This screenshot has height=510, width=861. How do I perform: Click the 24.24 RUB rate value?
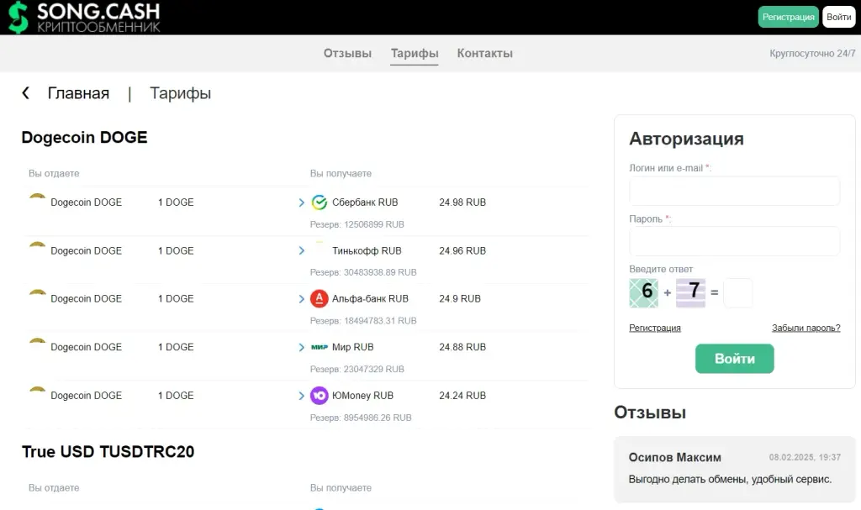point(462,396)
